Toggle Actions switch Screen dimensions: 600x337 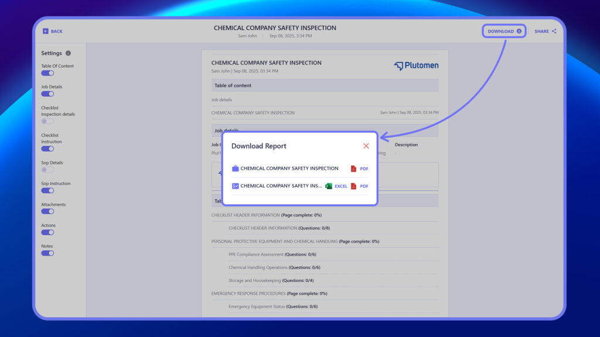tap(47, 232)
